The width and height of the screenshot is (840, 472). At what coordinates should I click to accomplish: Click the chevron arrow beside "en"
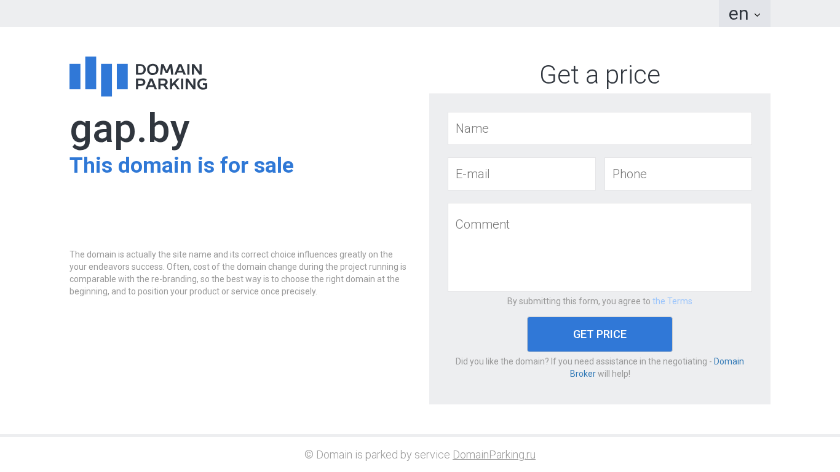coord(757,15)
